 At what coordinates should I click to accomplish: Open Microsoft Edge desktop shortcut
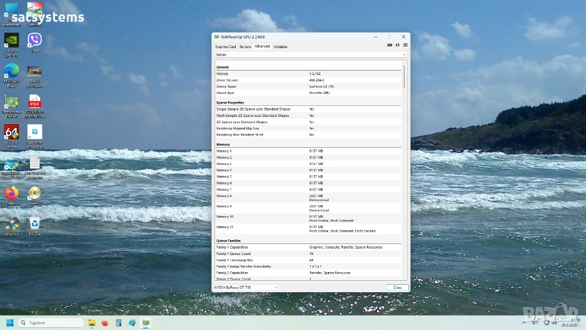coord(11,72)
